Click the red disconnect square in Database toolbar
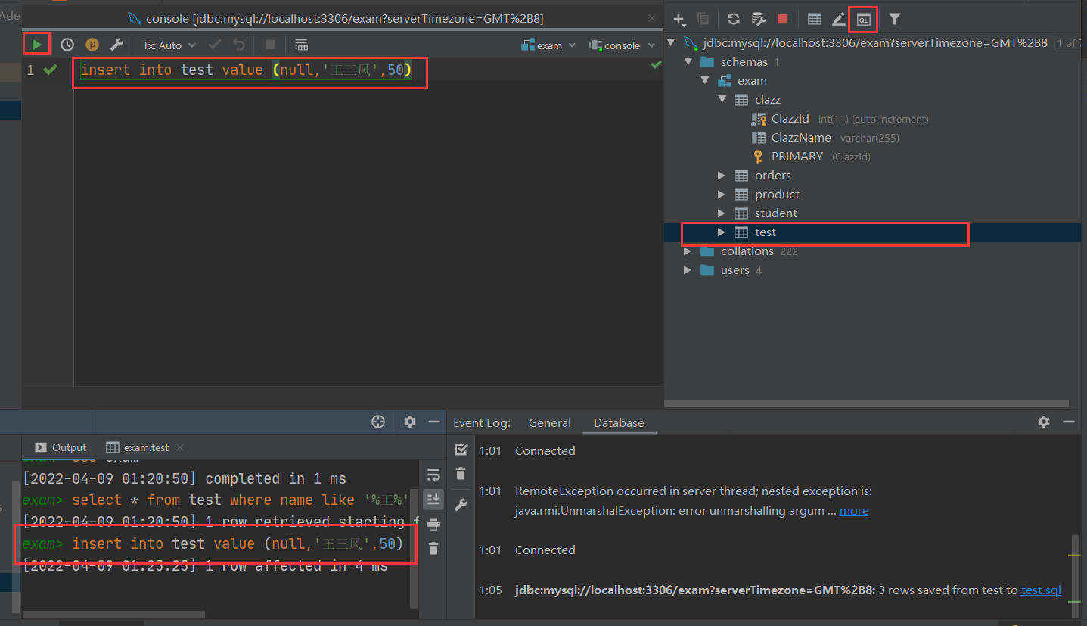The height and width of the screenshot is (626, 1087). pos(783,19)
